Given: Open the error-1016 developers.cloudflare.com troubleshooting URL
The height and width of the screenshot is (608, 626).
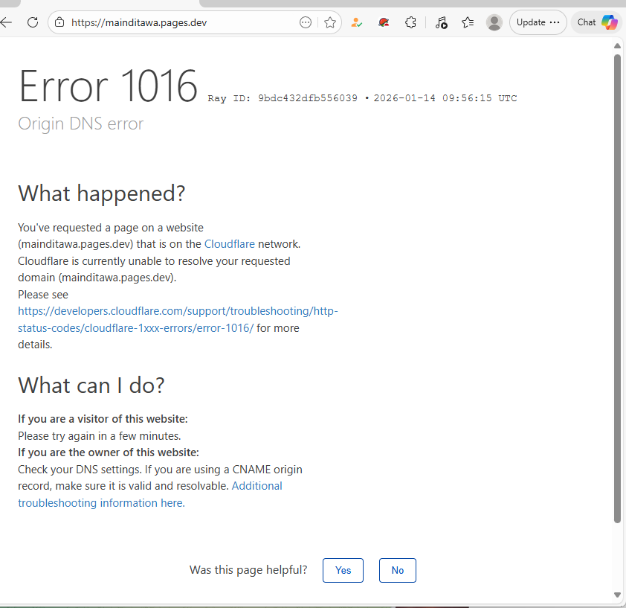Looking at the screenshot, I should (x=178, y=319).
